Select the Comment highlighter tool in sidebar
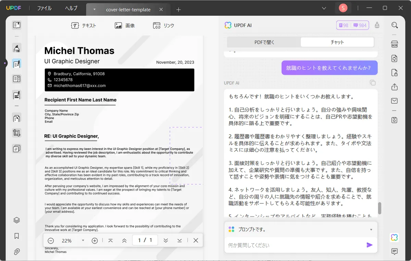Viewport: 411px width, 261px height. (x=16, y=48)
